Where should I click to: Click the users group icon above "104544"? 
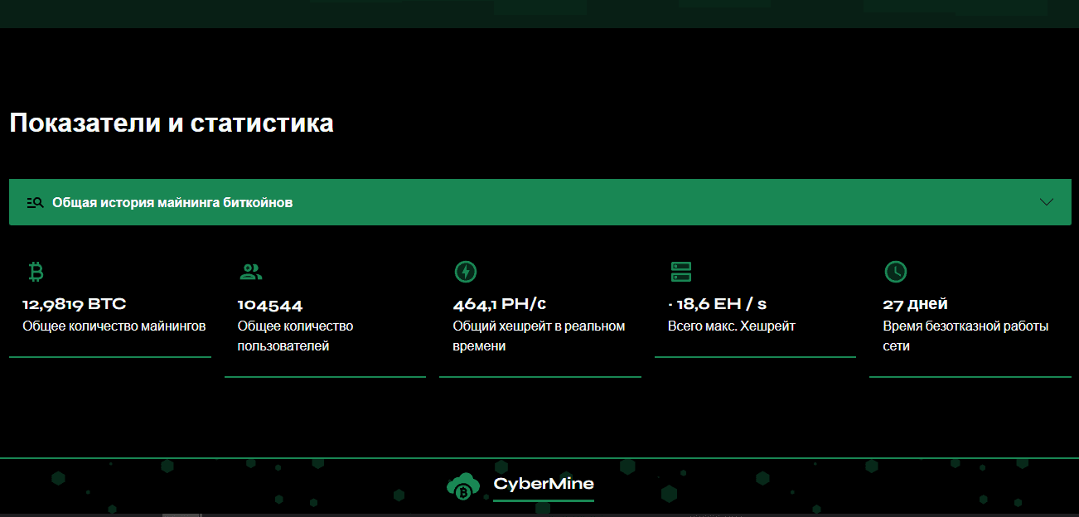(249, 271)
